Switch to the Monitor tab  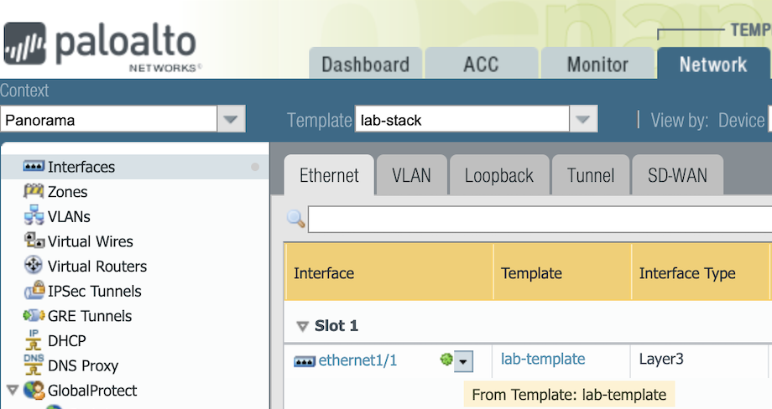(597, 65)
